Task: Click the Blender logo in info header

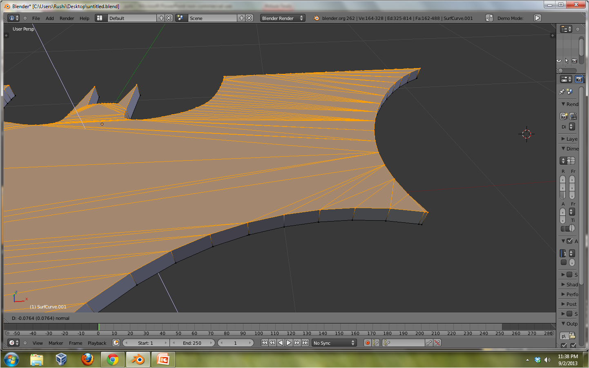Action: 316,18
